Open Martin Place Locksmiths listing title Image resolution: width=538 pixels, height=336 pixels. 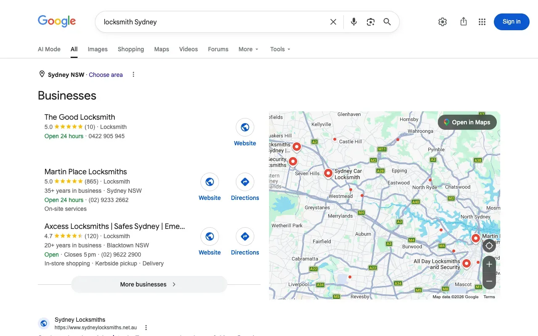click(86, 172)
